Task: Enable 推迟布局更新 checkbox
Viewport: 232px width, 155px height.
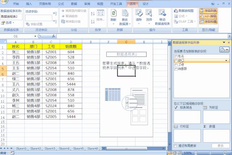Action: (x=176, y=146)
